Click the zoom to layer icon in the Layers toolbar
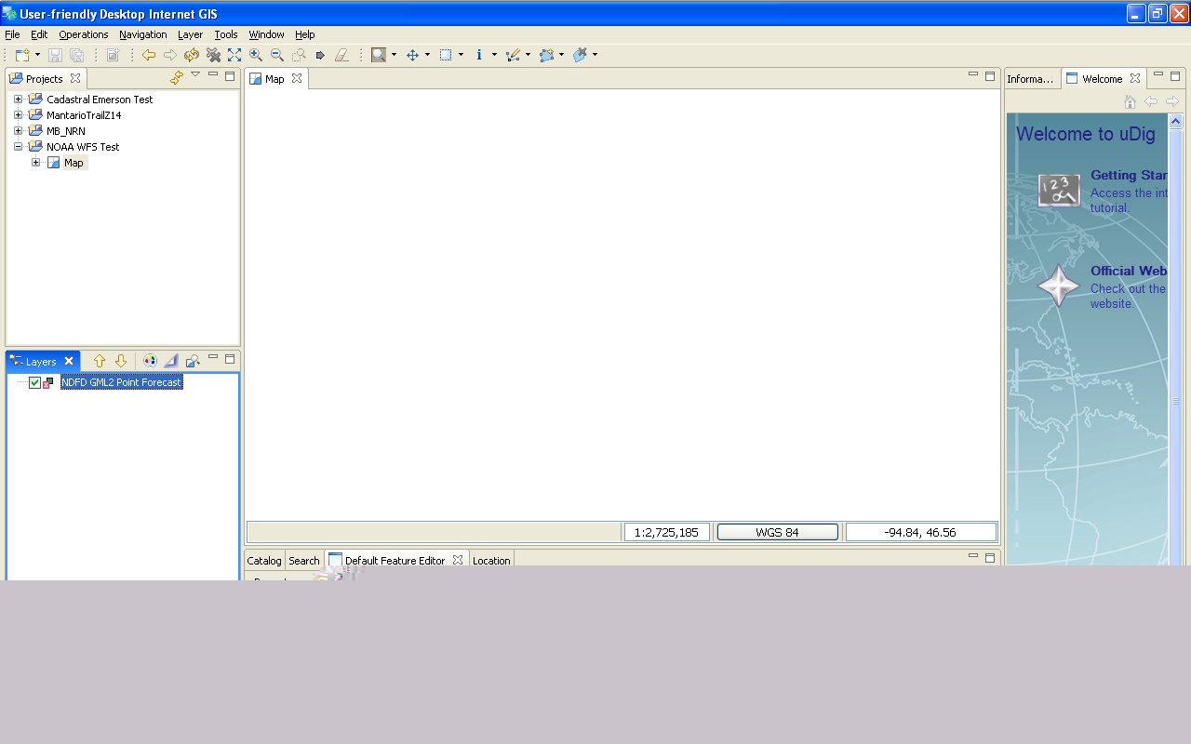This screenshot has height=744, width=1191. click(193, 361)
